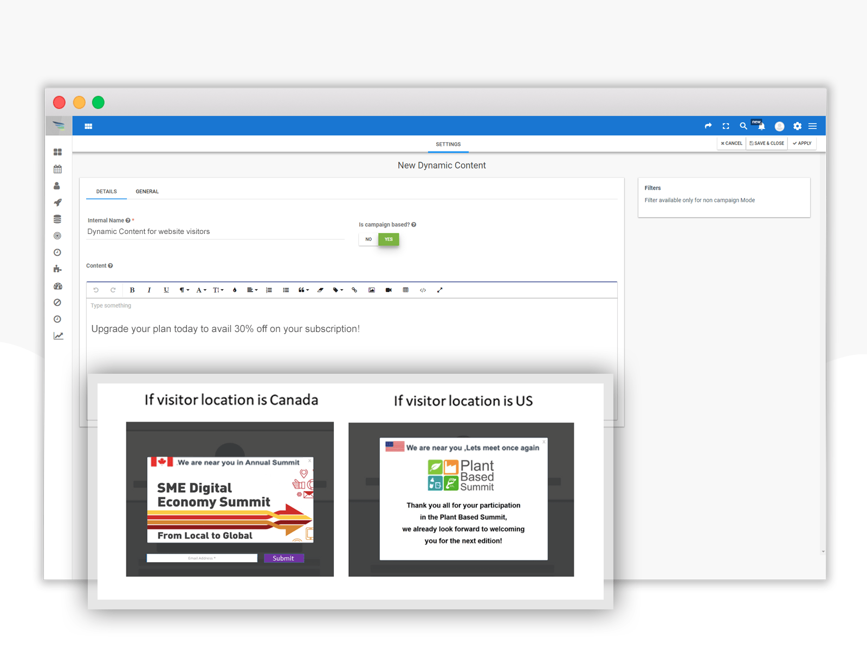This screenshot has height=650, width=867.
Task: Click the undo icon in editor toolbar
Action: click(96, 290)
